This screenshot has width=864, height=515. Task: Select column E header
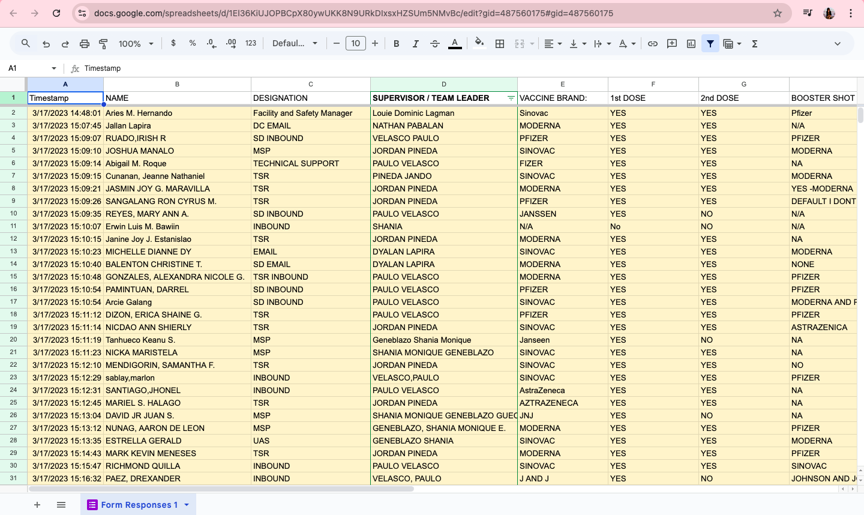click(x=563, y=84)
